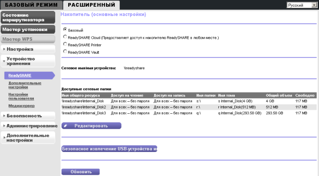
Task: Click Безопасное извлечение USB-устройства button
Action: [109, 148]
